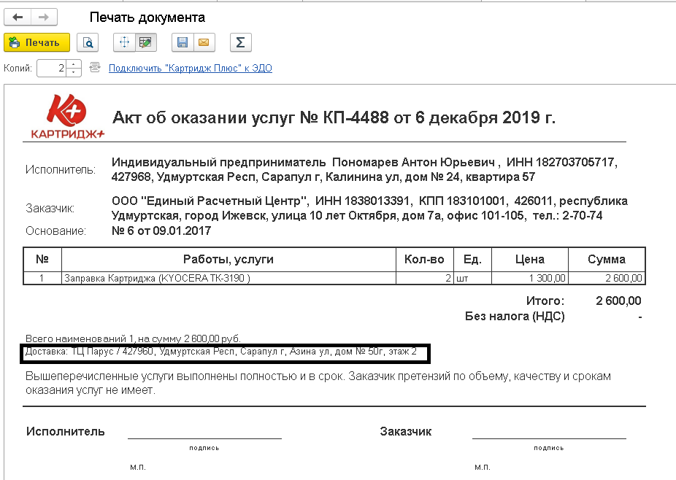The height and width of the screenshot is (480, 676).
Task: Open print preview with magnifier icon
Action: (88, 43)
